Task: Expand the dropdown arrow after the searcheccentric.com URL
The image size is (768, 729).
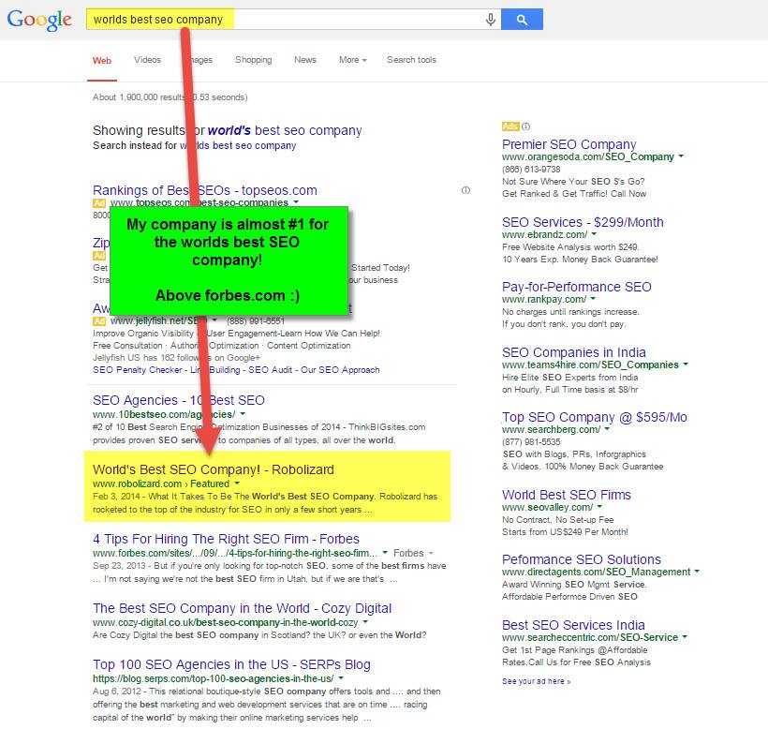Action: [685, 637]
